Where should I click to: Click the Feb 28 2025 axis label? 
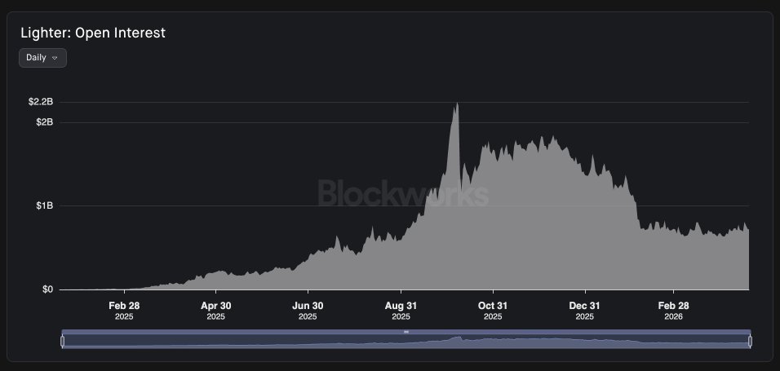point(124,311)
